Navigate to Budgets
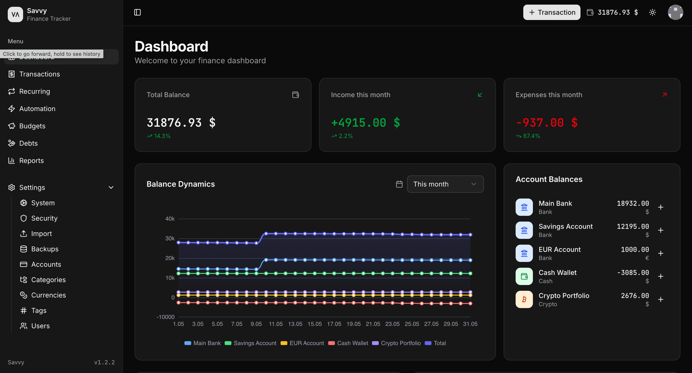692x373 pixels. (x=61, y=126)
